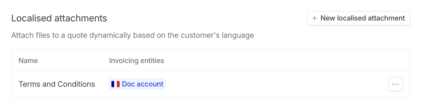Open the Terms and Conditions attachment entry
The width and height of the screenshot is (421, 109).
(x=57, y=84)
